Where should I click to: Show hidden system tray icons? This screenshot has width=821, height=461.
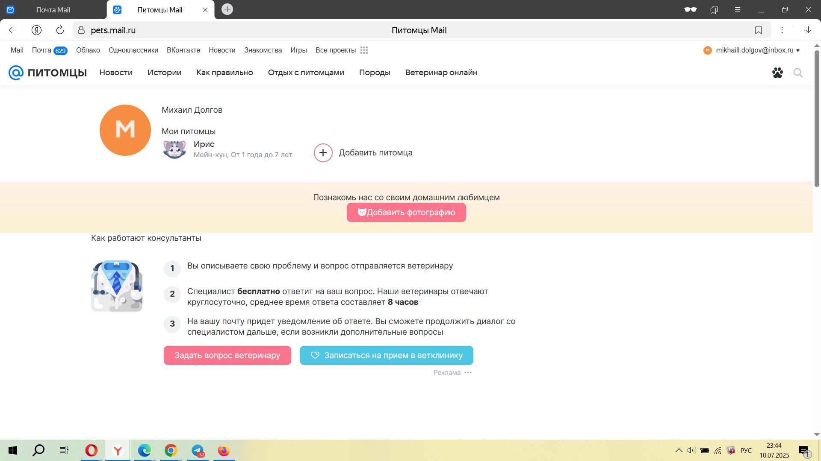click(x=679, y=450)
